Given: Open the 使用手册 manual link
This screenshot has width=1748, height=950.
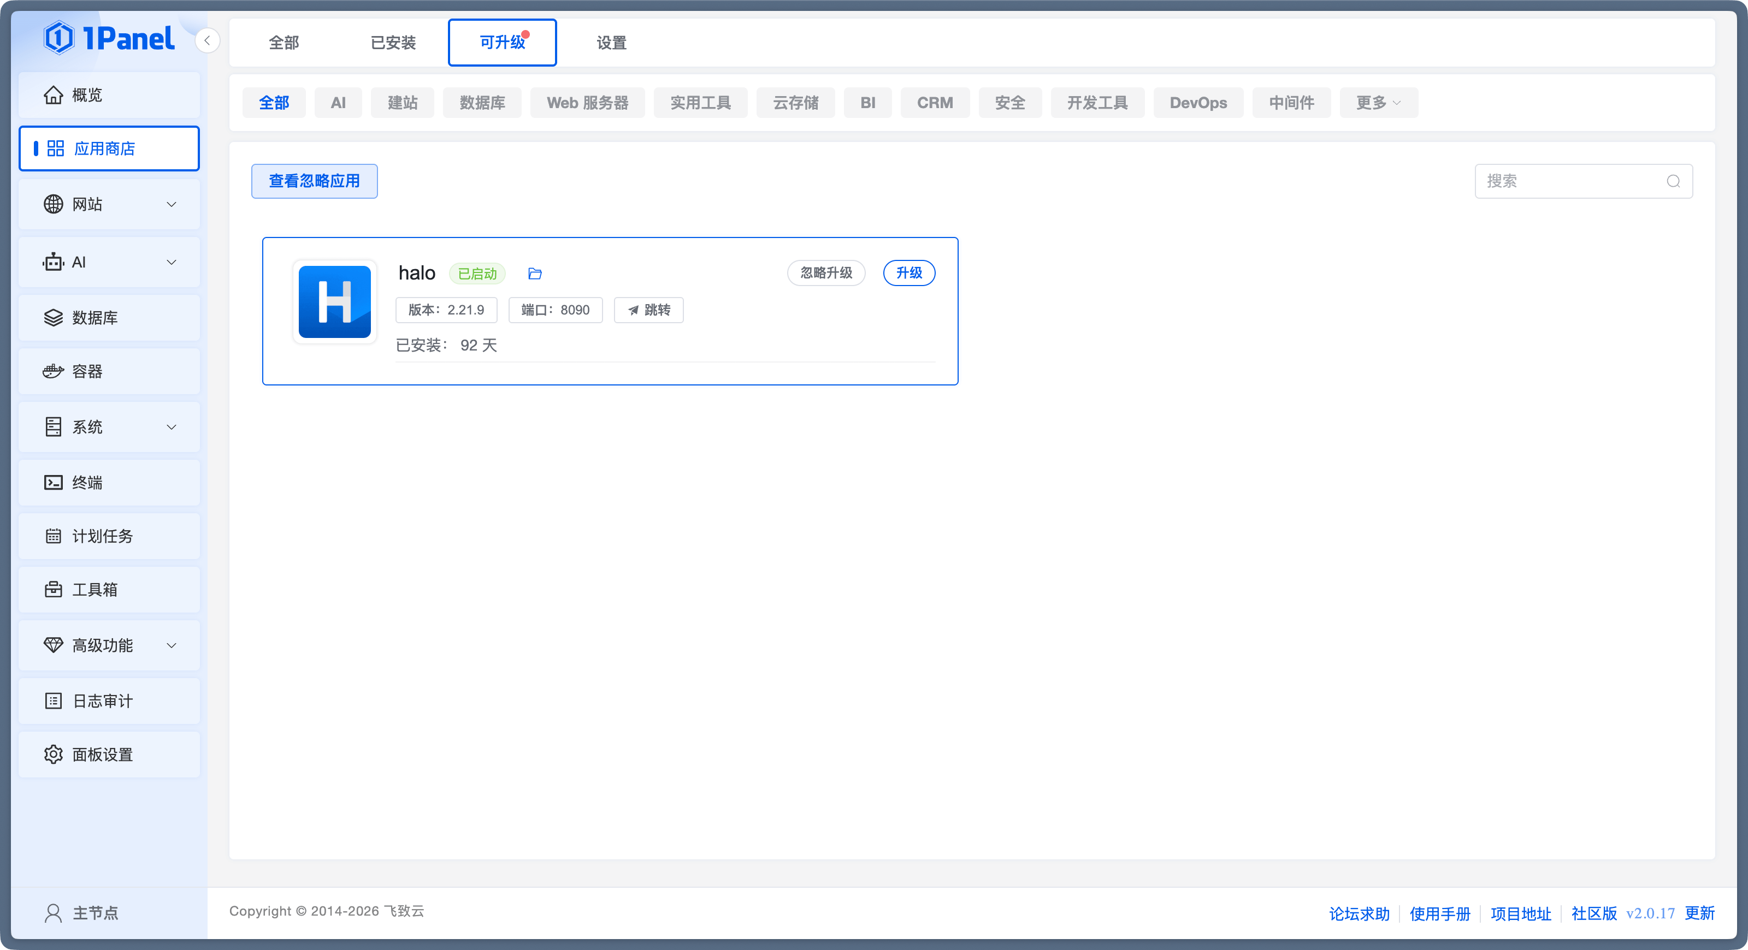Looking at the screenshot, I should [x=1439, y=913].
